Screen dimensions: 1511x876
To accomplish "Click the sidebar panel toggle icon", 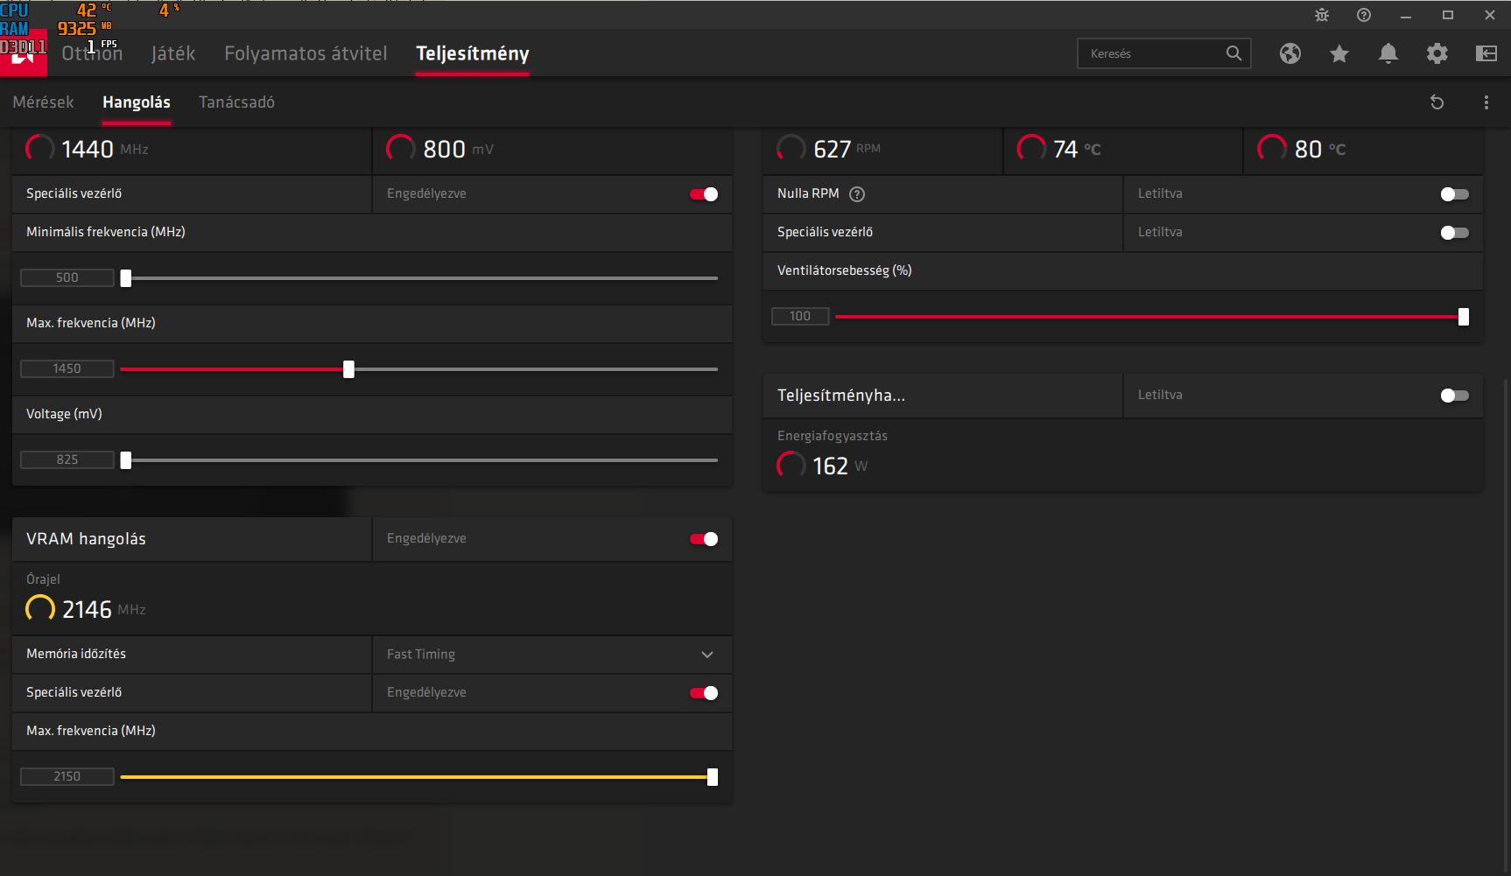I will click(1486, 53).
